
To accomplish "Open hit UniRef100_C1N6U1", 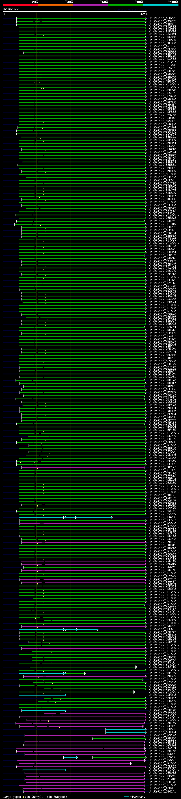I will tap(162, 24).
